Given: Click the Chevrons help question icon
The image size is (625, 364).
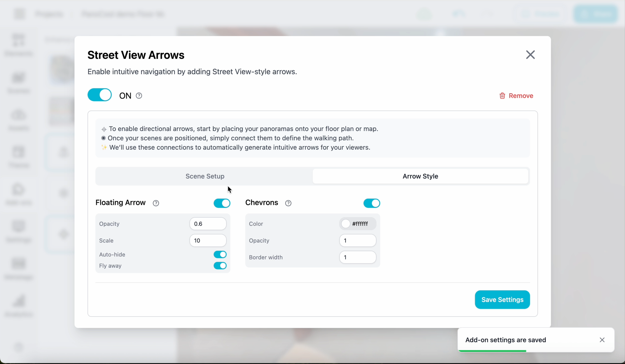Looking at the screenshot, I should click(x=288, y=203).
